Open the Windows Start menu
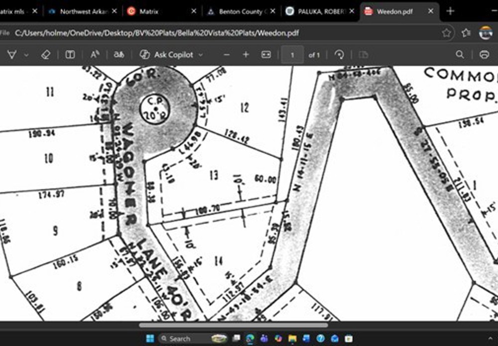The image size is (498, 346). 149,339
